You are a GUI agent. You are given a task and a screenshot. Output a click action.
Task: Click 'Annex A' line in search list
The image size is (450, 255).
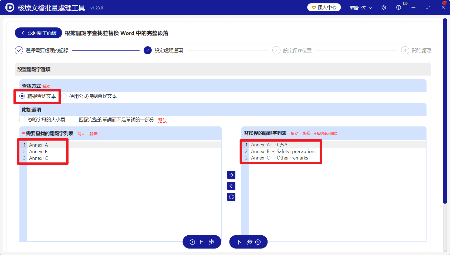[39, 145]
